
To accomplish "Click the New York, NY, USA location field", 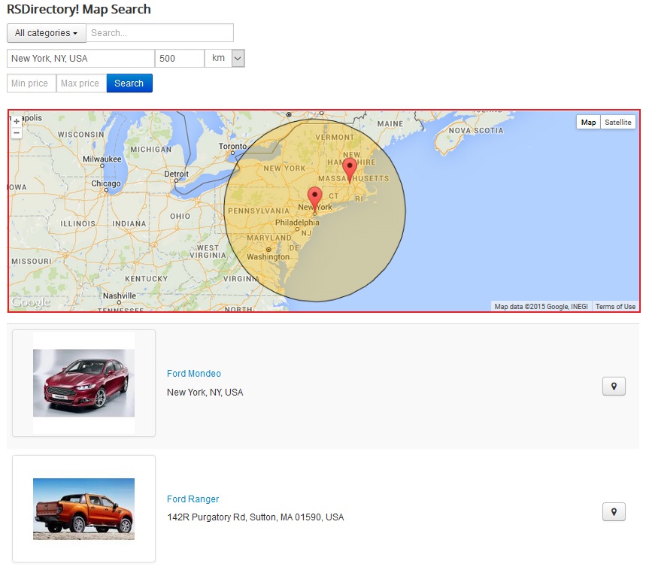I will click(x=80, y=58).
